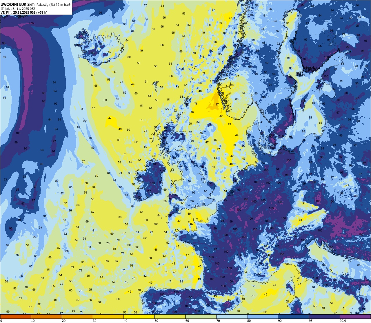Click the initial time line 'IT: þri. 18. 11. 2025 03Z'
The image size is (371, 323).
coord(17,9)
